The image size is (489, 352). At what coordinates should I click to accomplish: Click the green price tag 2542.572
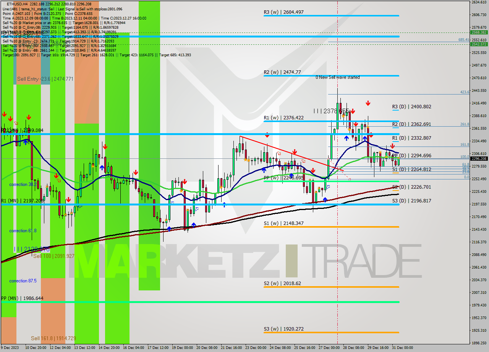tap(479, 44)
